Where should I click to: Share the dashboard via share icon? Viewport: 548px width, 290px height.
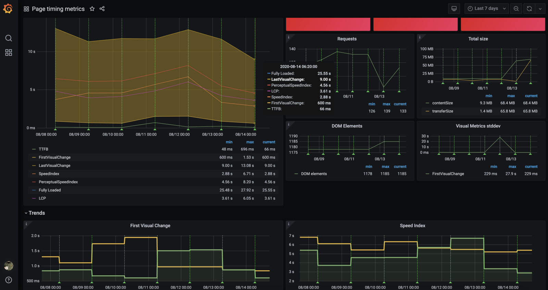102,9
